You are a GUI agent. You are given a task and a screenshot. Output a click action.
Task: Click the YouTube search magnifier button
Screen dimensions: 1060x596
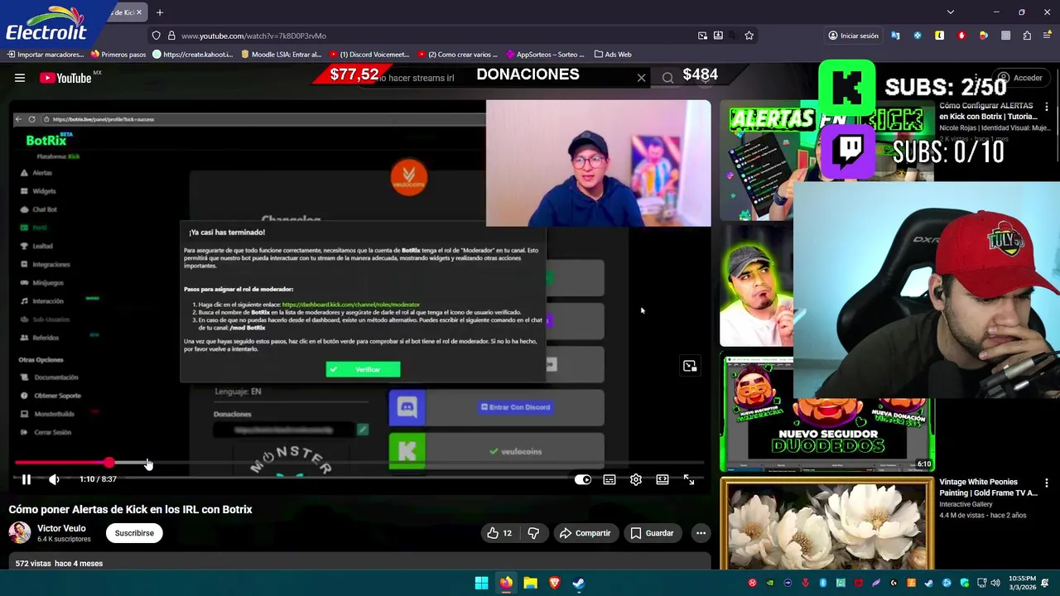pos(667,78)
